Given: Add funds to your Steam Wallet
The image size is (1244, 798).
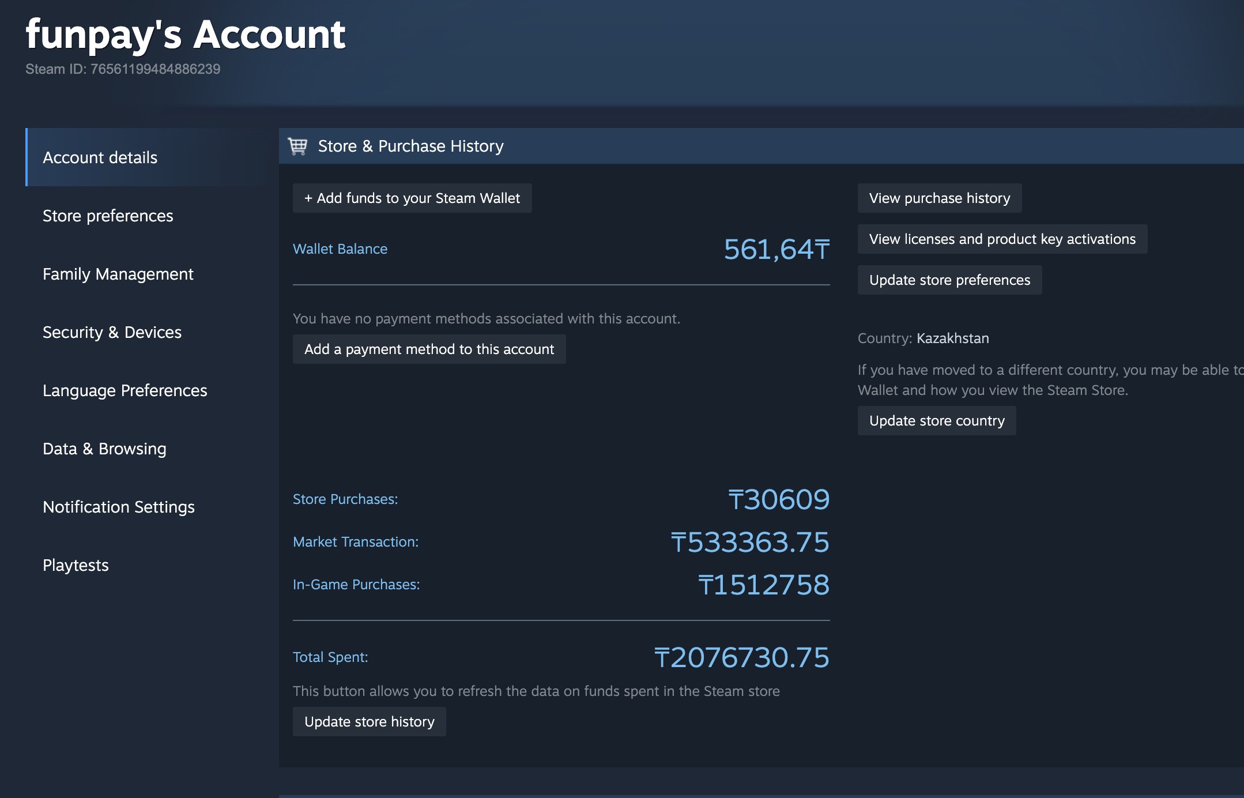Looking at the screenshot, I should point(412,198).
